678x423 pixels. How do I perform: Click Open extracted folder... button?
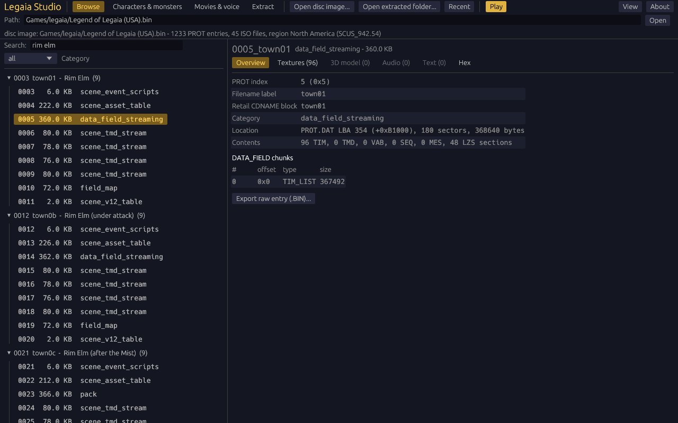click(399, 6)
